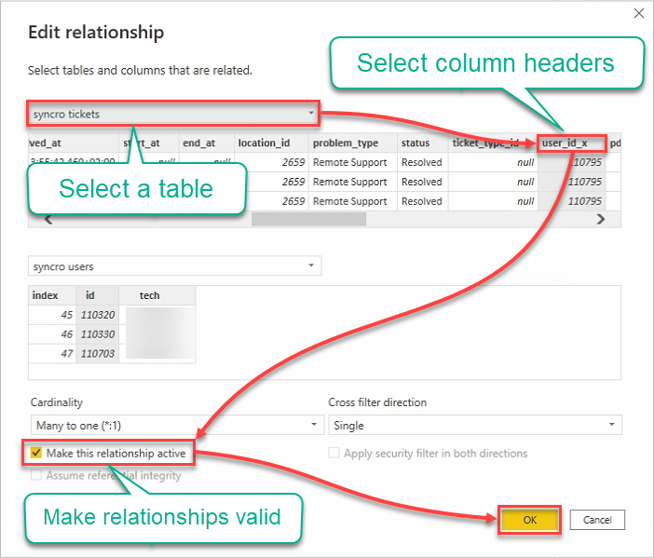Screen dimensions: 654x558
Task: Open the syncro users table dropdown
Action: pyautogui.click(x=174, y=266)
